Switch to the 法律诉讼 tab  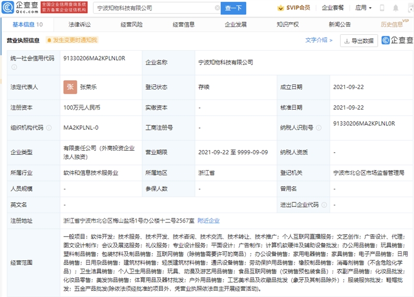click(79, 24)
